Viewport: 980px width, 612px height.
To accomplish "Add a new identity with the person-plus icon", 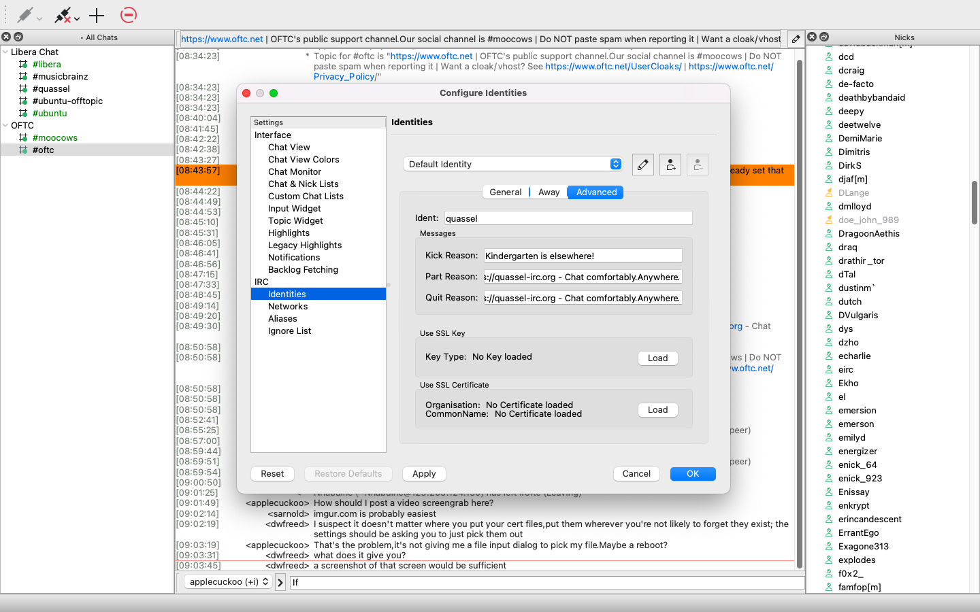I will [x=670, y=165].
